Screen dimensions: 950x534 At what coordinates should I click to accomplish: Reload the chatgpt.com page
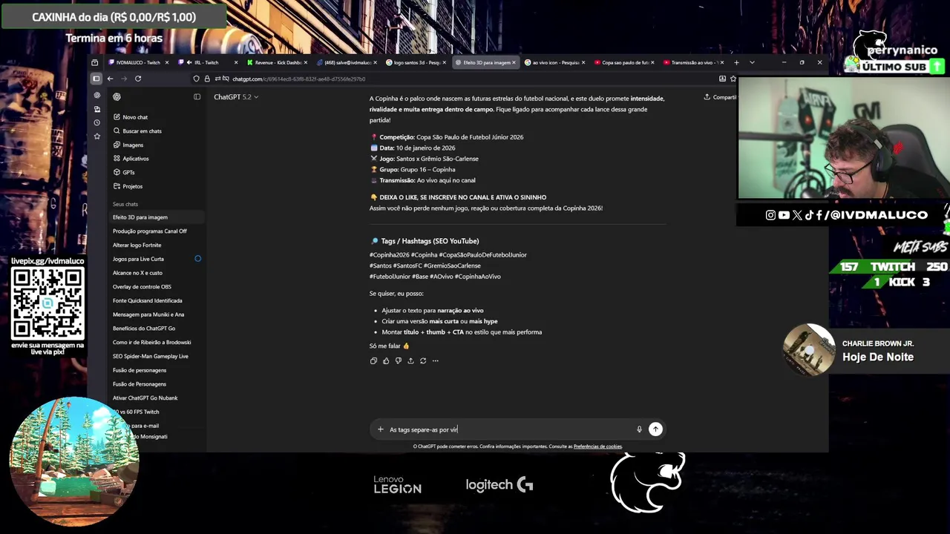pos(138,79)
